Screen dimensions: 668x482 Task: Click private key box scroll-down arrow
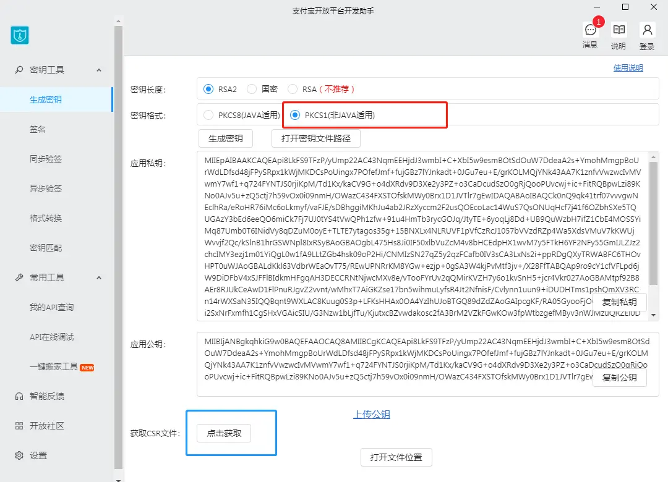(x=654, y=315)
